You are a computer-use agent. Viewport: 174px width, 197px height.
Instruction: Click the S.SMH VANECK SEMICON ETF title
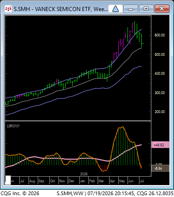pyautogui.click(x=61, y=9)
